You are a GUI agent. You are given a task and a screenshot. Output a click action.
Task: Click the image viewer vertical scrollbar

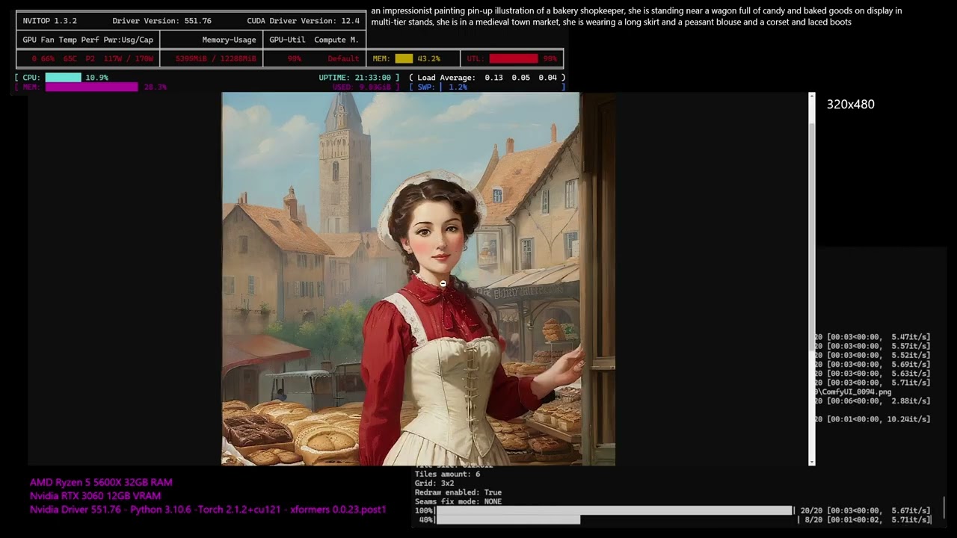tap(812, 279)
